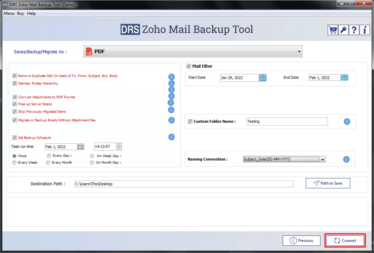Open the shopping cart purchase icon
The image size is (374, 253).
tap(333, 30)
